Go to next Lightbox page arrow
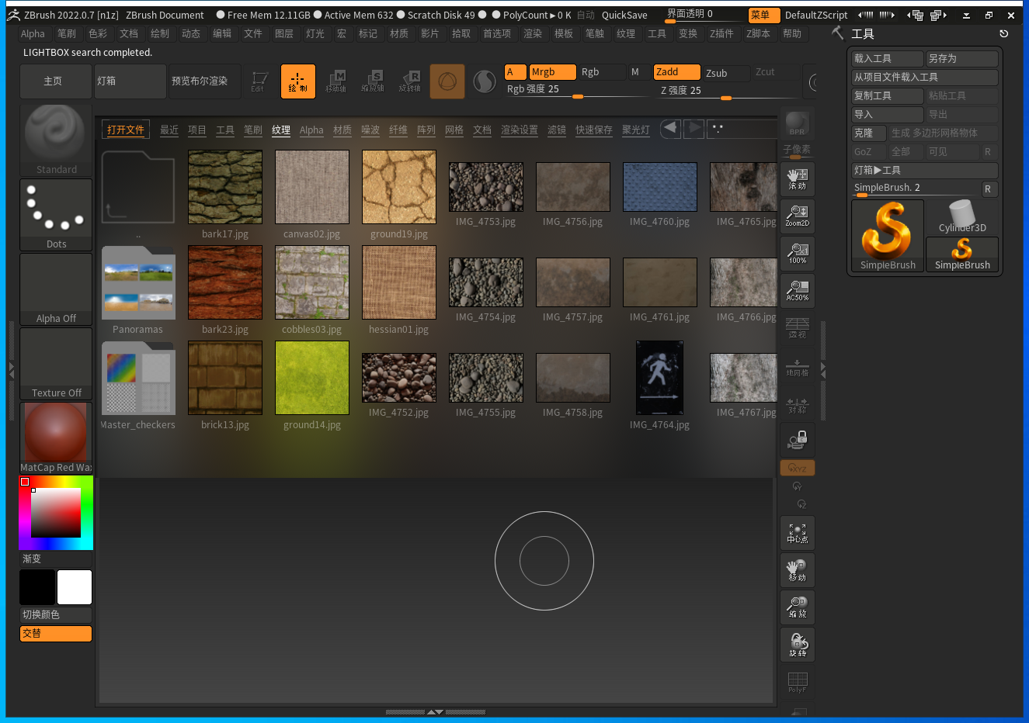The image size is (1029, 723). tap(694, 129)
